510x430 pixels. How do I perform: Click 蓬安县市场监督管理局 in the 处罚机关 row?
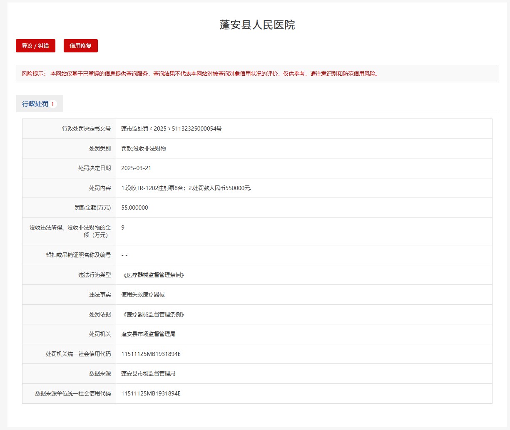[148, 334]
